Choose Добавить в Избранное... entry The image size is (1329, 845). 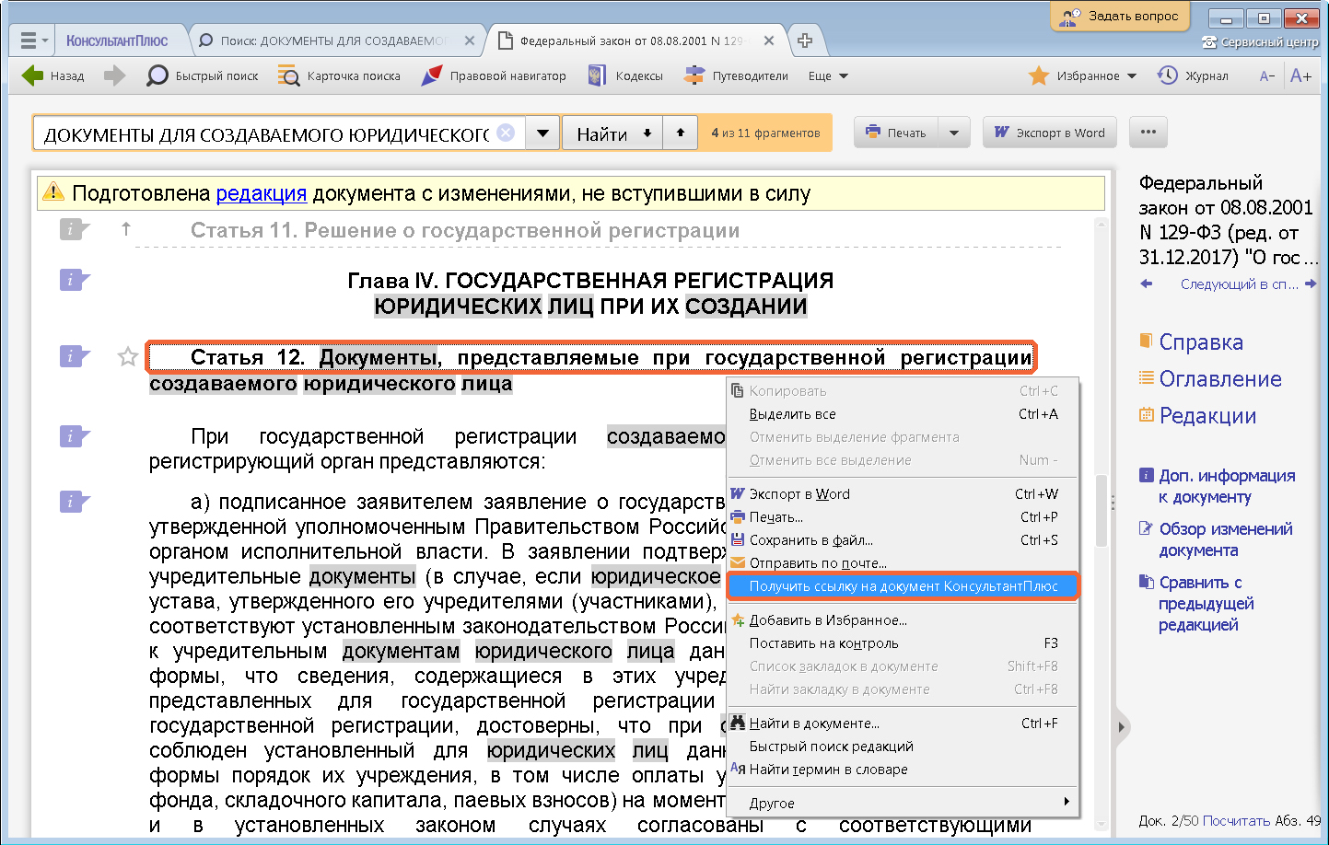(903, 620)
